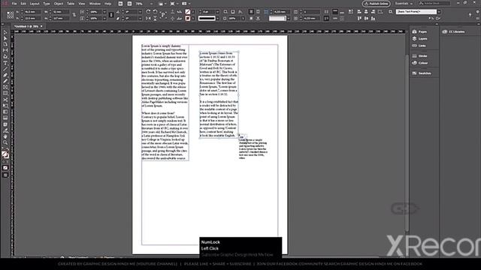Open the Object menu
481x270 pixels.
pos(59,4)
